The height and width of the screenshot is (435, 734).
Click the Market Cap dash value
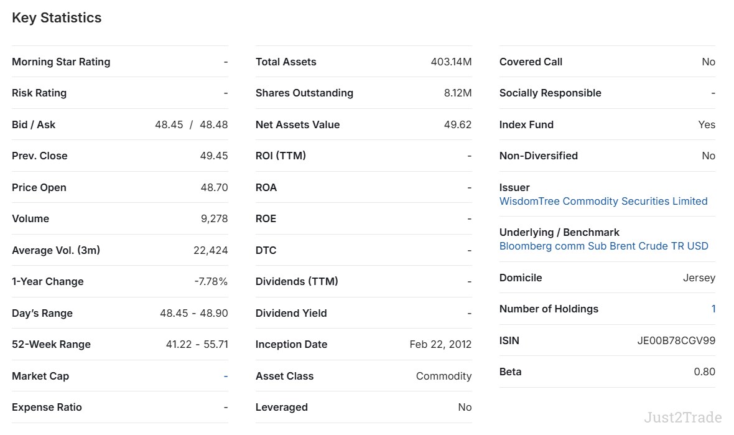(225, 376)
